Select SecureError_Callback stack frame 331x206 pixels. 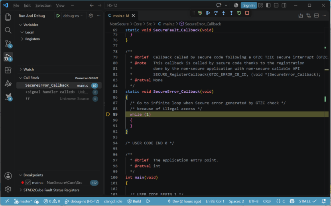[x=59, y=86]
